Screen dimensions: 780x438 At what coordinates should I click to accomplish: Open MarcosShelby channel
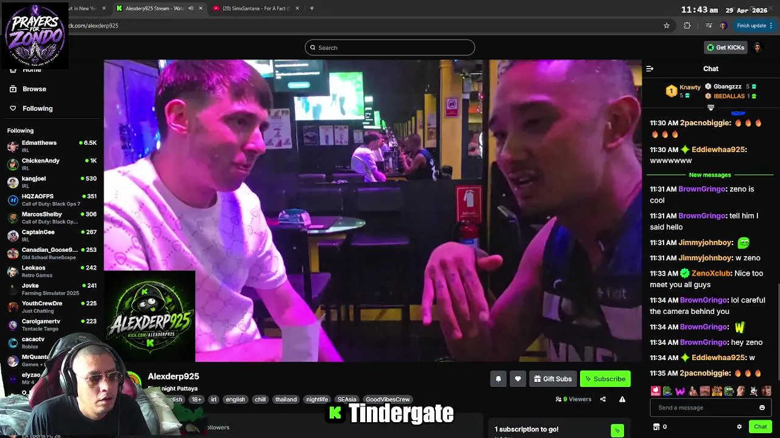tap(52, 217)
